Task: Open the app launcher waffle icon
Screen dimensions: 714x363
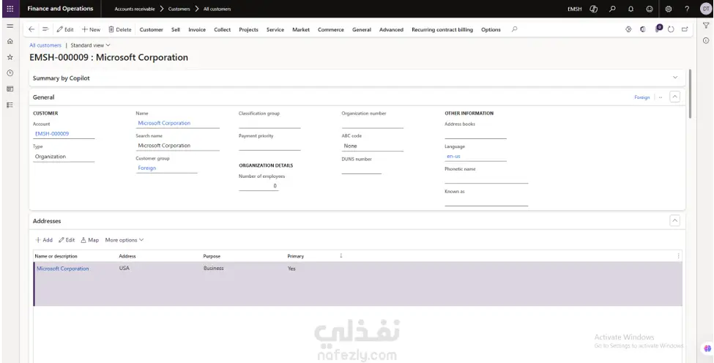Action: [10, 9]
